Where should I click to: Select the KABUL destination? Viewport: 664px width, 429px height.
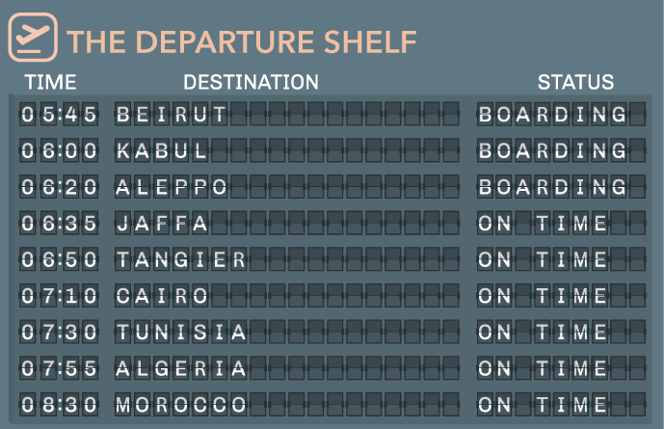pos(161,150)
